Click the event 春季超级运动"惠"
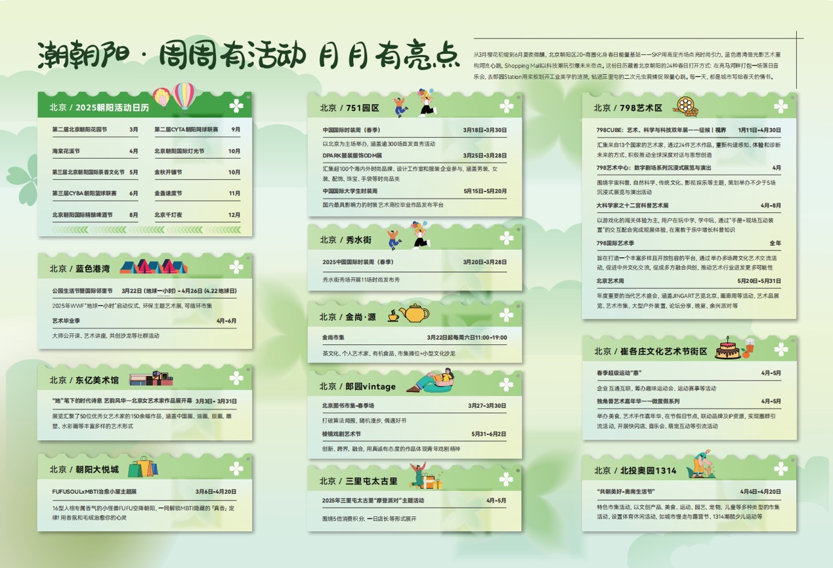The height and width of the screenshot is (568, 833). click(620, 373)
